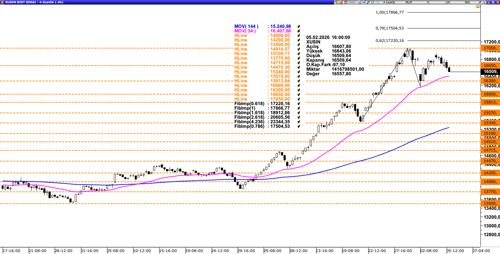
Task: Toggle the MOV(34) indicator checkmark
Action: click(x=298, y=31)
